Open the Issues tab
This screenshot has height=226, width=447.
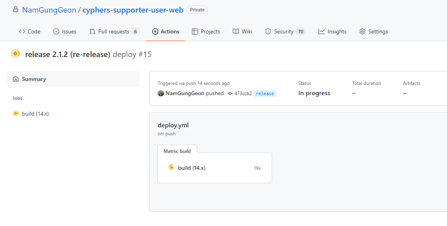(x=65, y=31)
